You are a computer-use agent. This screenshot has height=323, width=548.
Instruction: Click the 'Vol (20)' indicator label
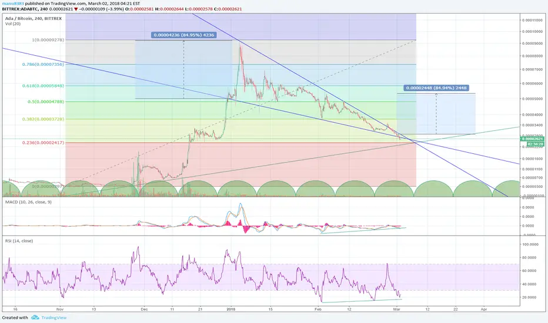point(13,23)
